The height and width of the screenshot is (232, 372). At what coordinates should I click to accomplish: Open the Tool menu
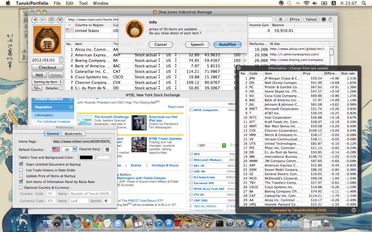click(83, 3)
